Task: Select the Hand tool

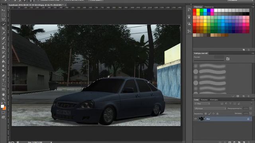Action: (3, 95)
